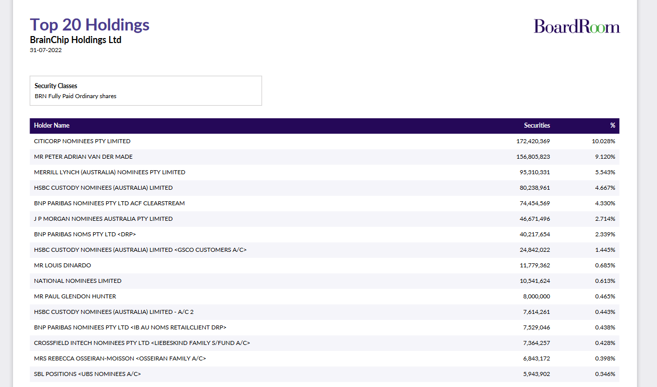This screenshot has height=387, width=657.
Task: Click securities value 40,217,654
Action: point(535,234)
